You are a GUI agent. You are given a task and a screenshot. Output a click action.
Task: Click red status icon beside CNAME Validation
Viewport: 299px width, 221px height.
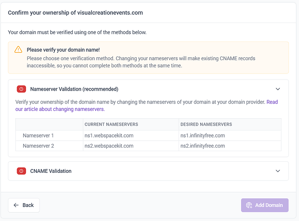[x=21, y=171]
